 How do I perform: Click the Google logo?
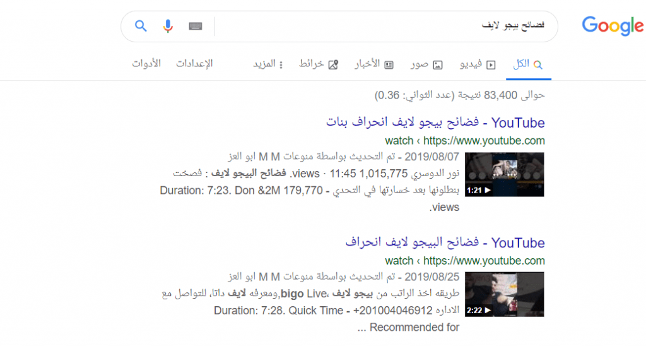tap(613, 26)
